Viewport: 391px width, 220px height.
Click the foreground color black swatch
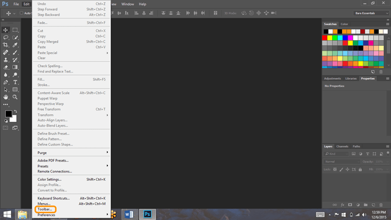pos(8,114)
